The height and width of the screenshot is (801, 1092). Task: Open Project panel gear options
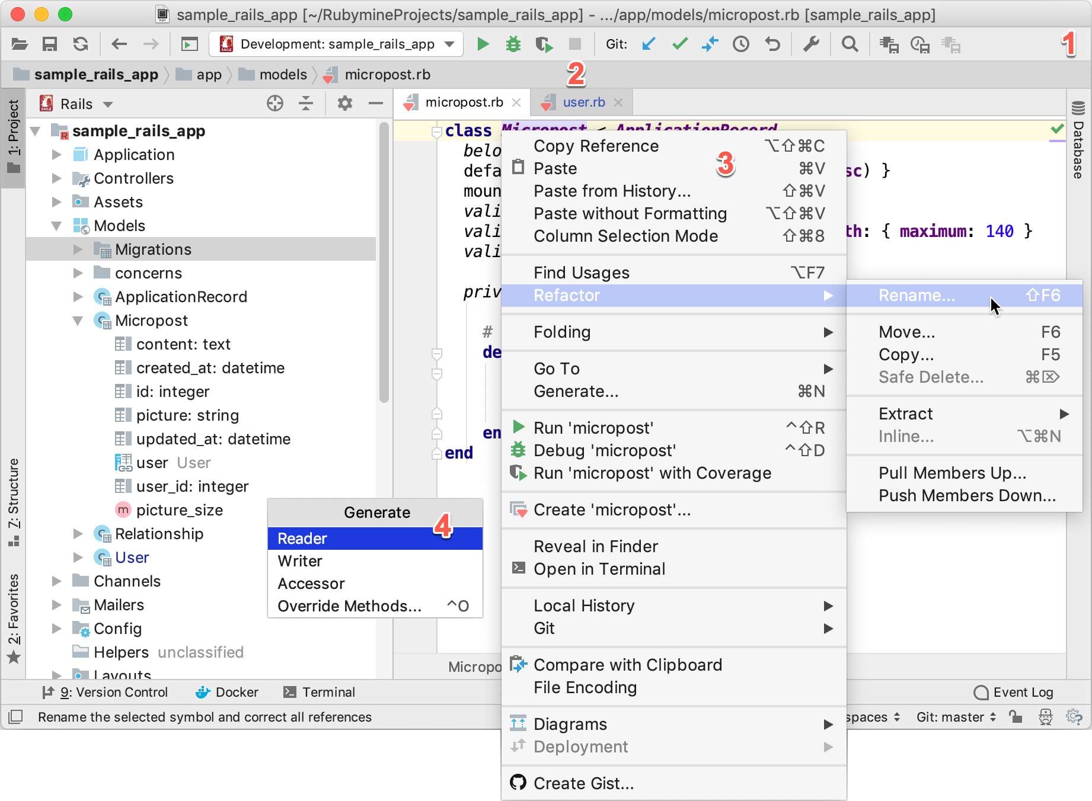point(344,104)
